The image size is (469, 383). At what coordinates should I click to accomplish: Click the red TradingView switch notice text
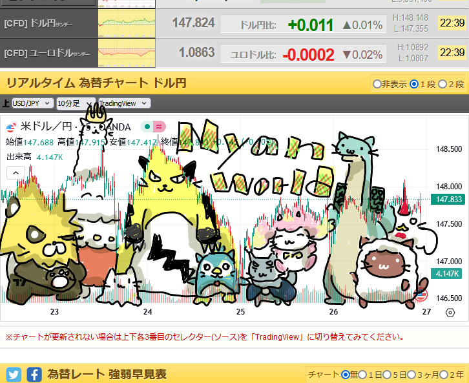pyautogui.click(x=205, y=337)
